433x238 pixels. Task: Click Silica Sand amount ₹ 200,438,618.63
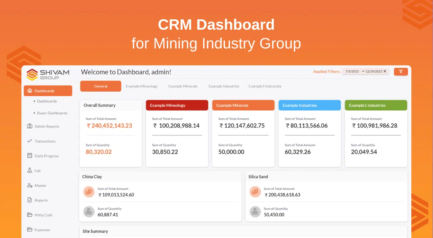coord(282,195)
